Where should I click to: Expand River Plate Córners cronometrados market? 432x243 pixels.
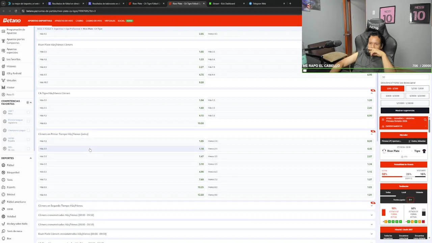pos(372,234)
